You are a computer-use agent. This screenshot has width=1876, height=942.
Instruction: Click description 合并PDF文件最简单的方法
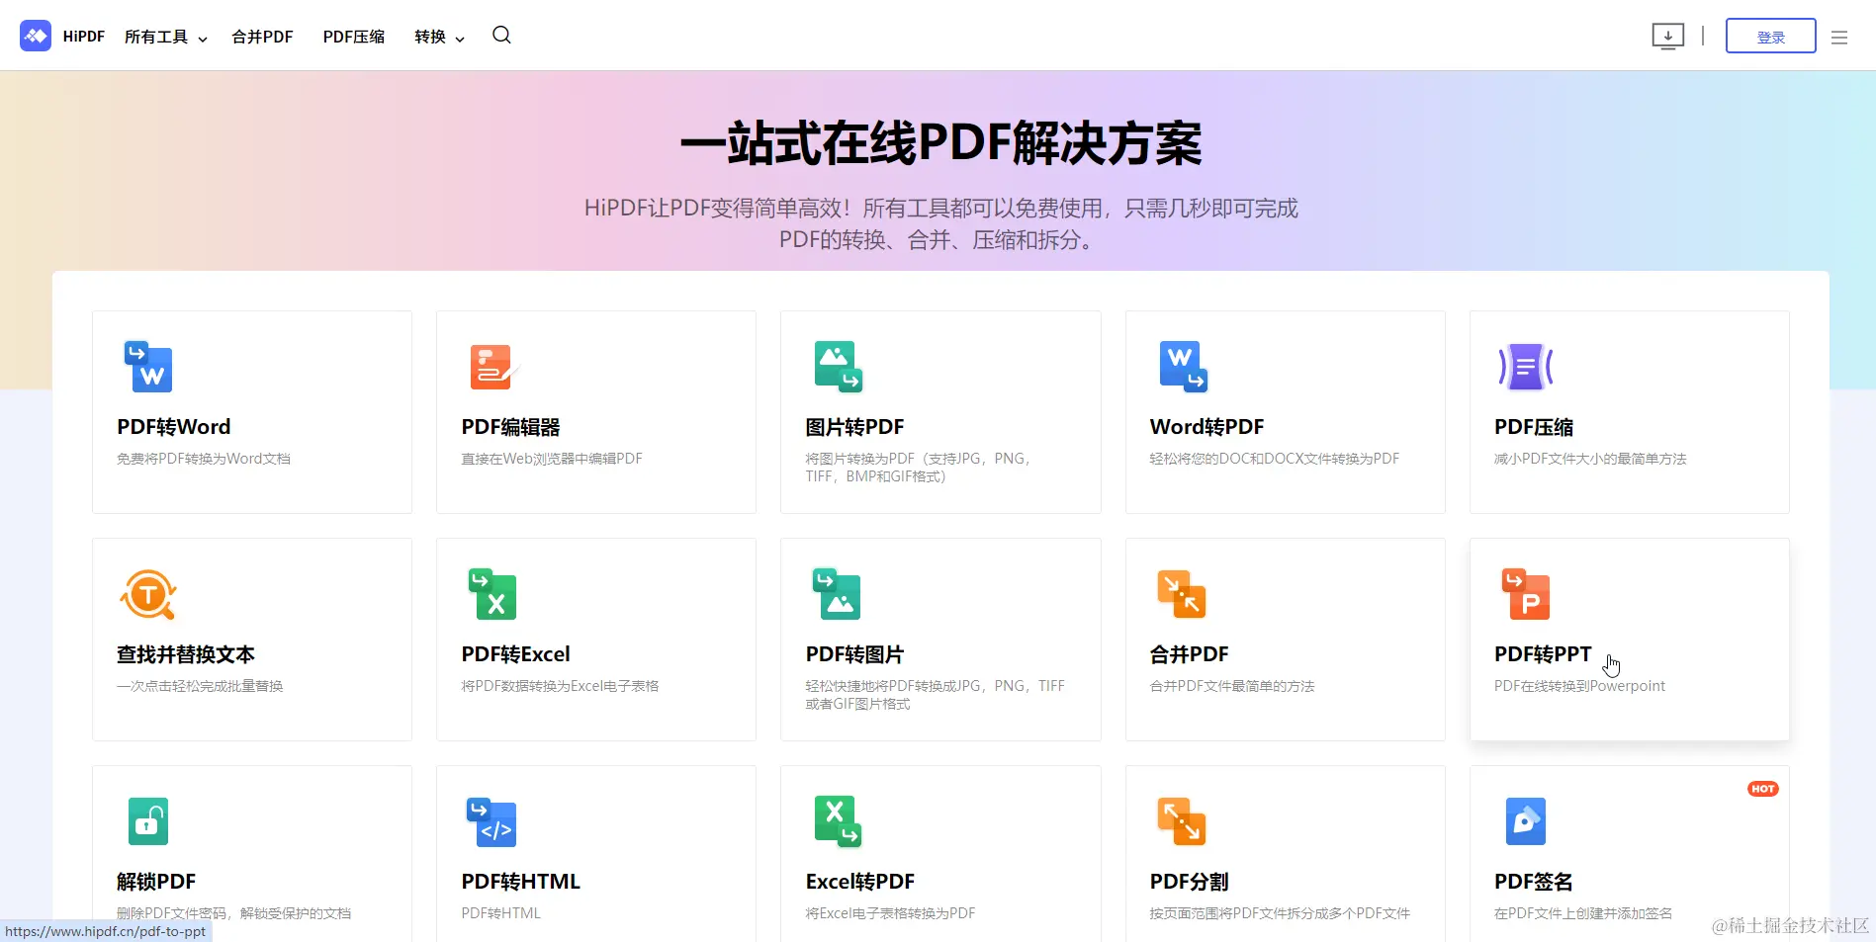pyautogui.click(x=1232, y=686)
